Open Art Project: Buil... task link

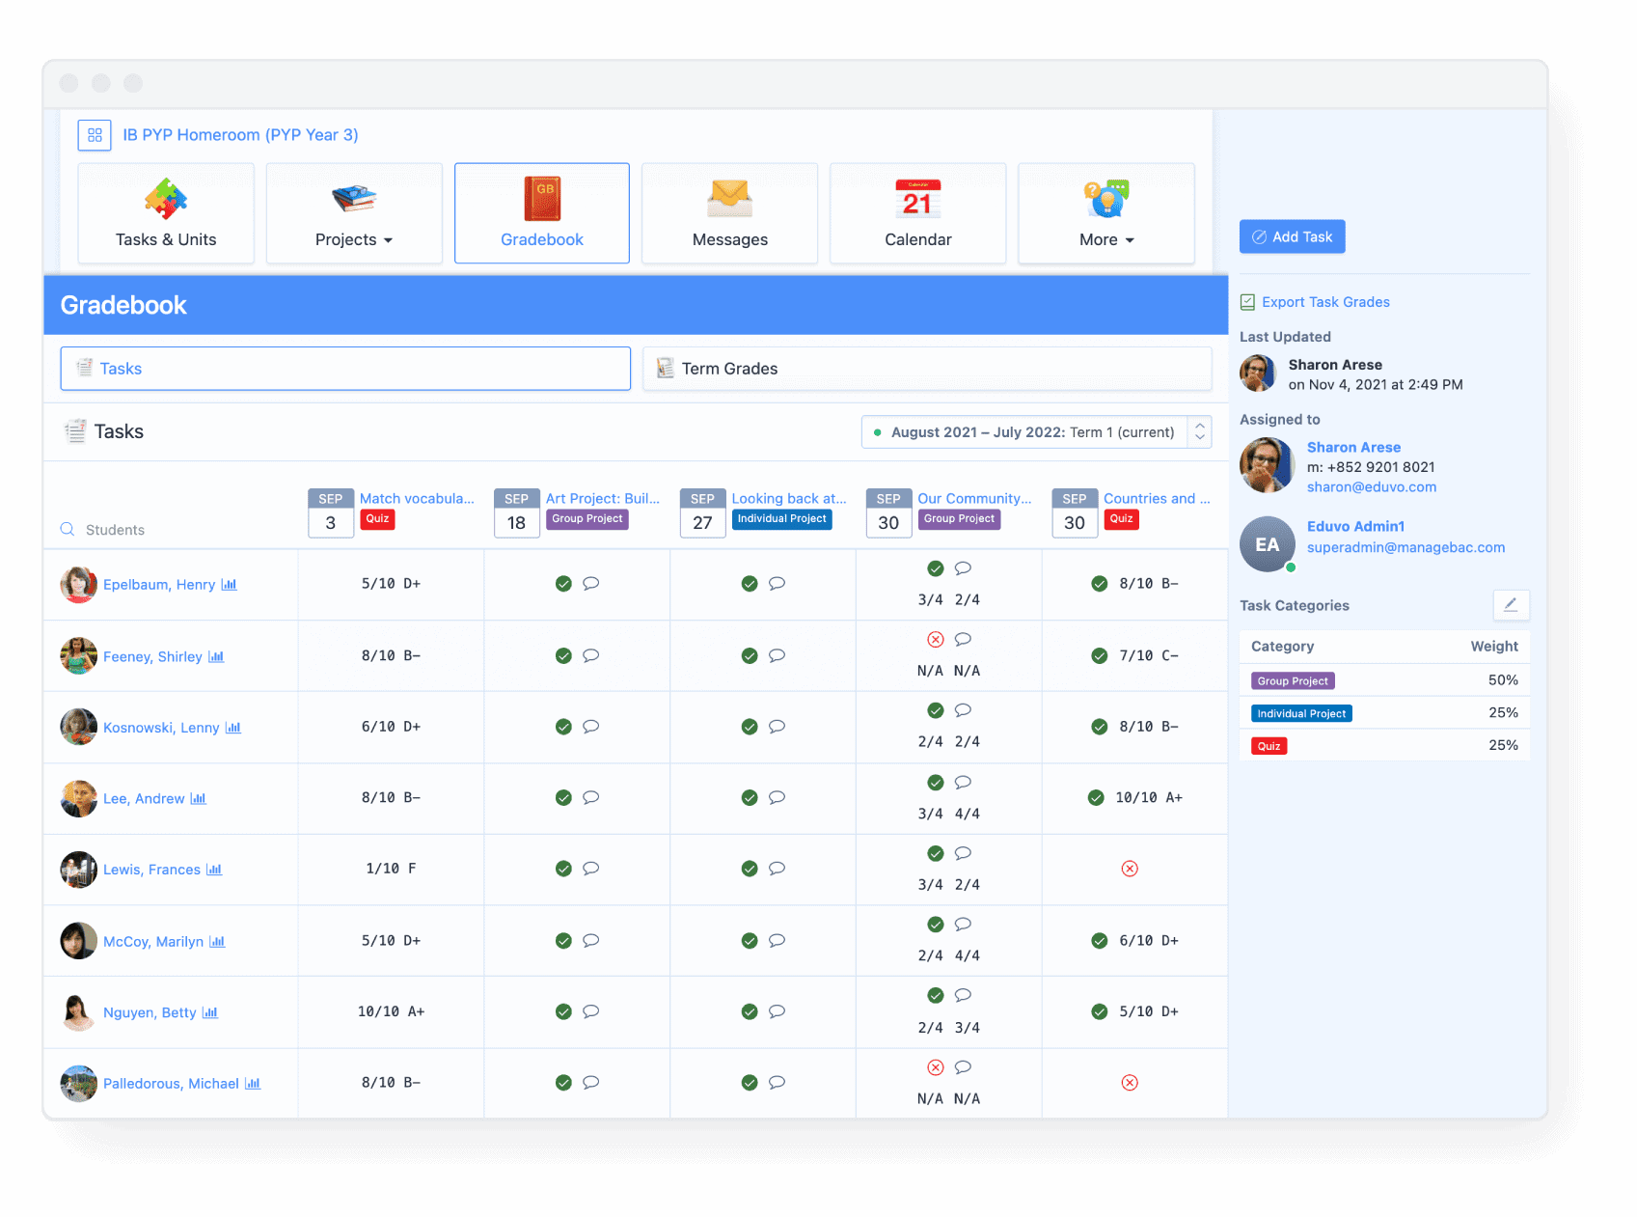tap(603, 498)
